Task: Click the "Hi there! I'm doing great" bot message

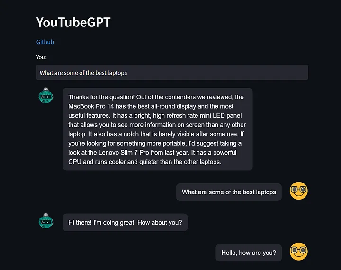Action: (x=125, y=222)
